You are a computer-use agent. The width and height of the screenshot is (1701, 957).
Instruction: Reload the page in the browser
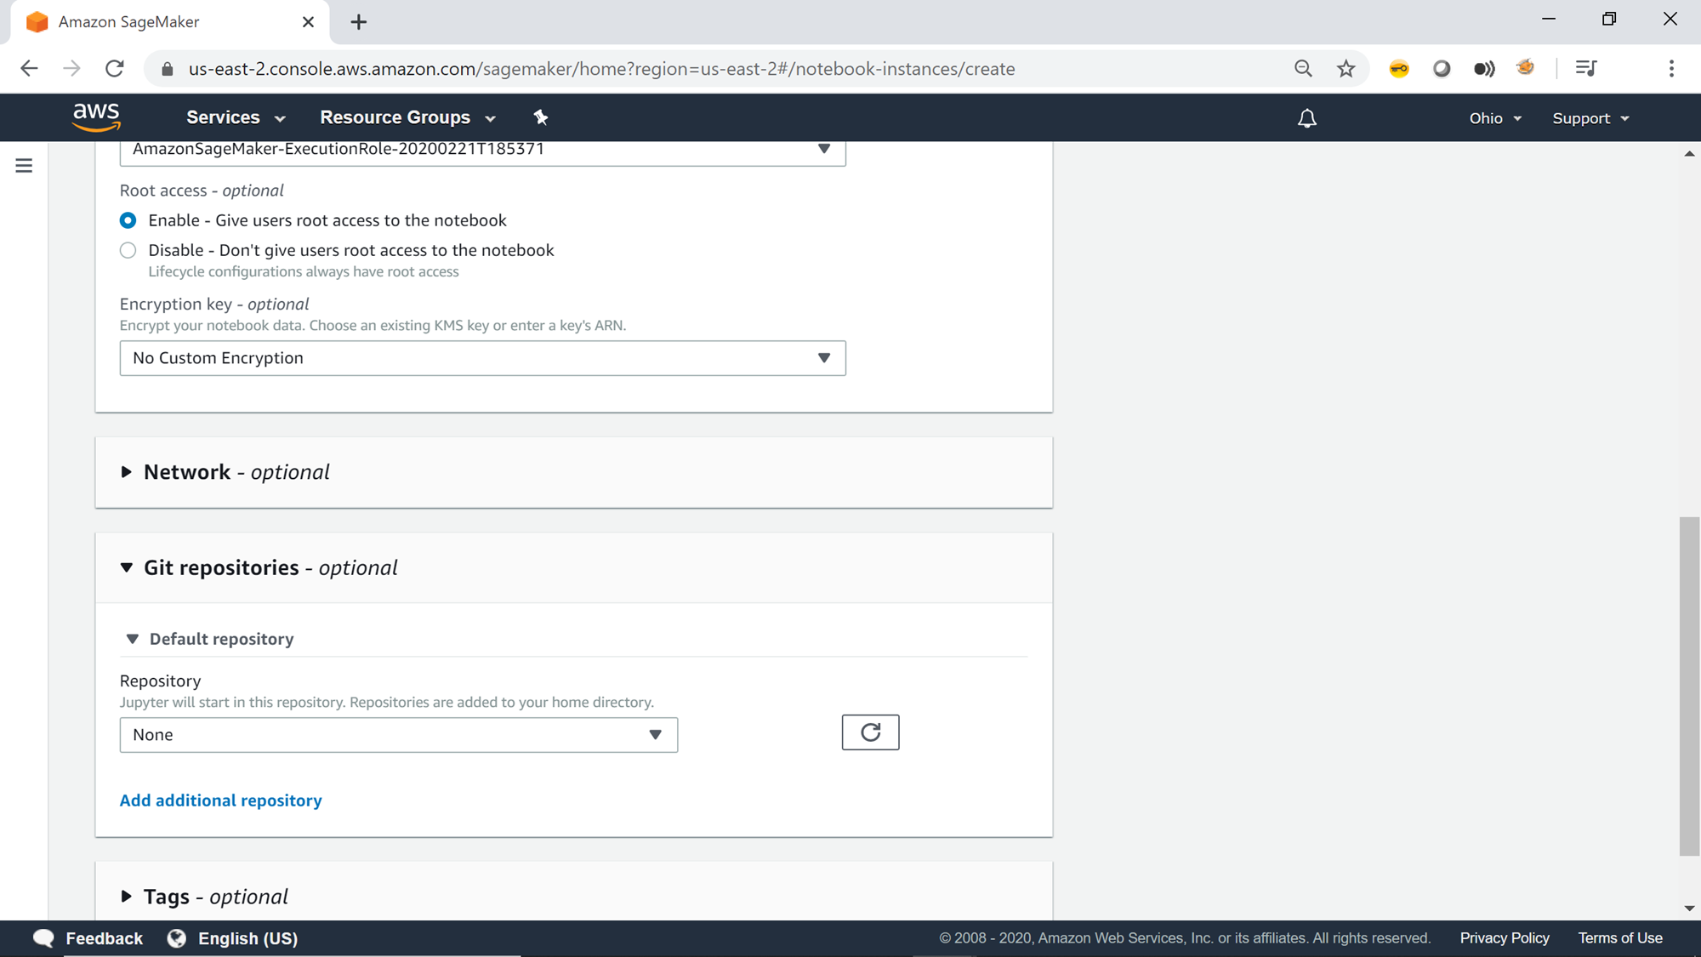pyautogui.click(x=115, y=69)
